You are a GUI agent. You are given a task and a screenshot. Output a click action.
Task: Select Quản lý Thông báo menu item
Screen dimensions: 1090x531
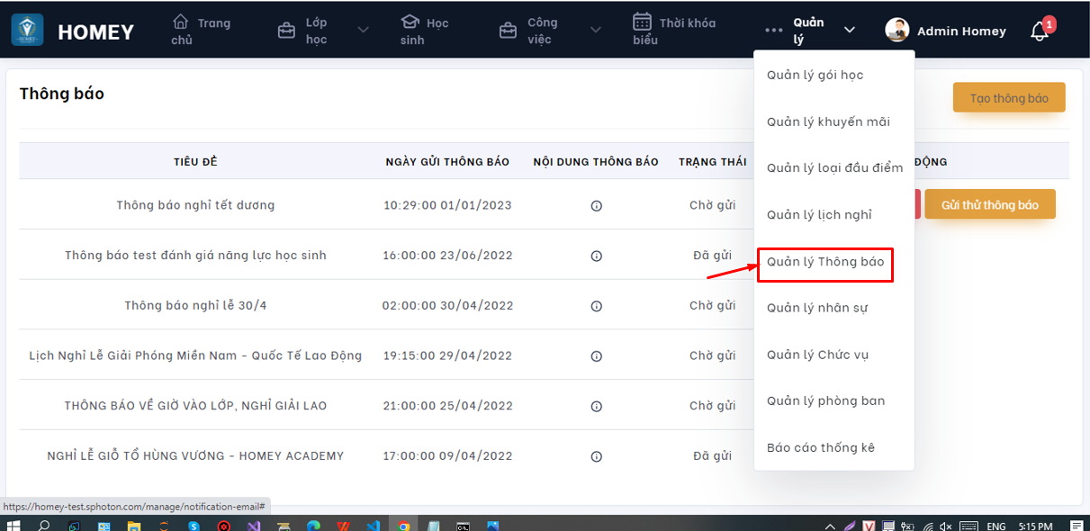click(x=824, y=262)
